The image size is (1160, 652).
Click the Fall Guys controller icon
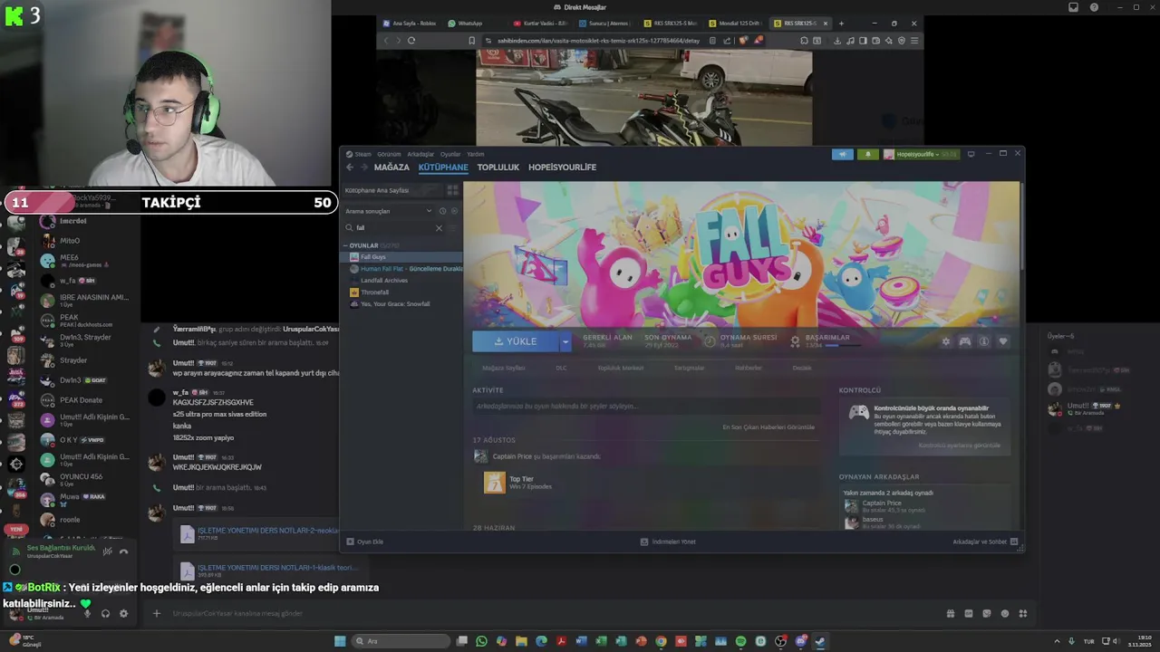(x=965, y=341)
